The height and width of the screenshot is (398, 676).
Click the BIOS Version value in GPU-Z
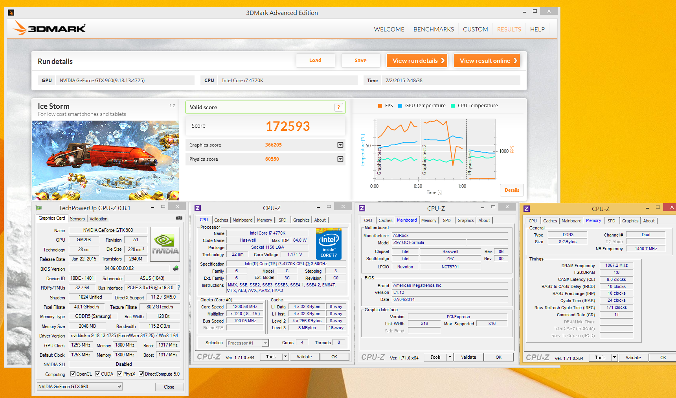119,269
